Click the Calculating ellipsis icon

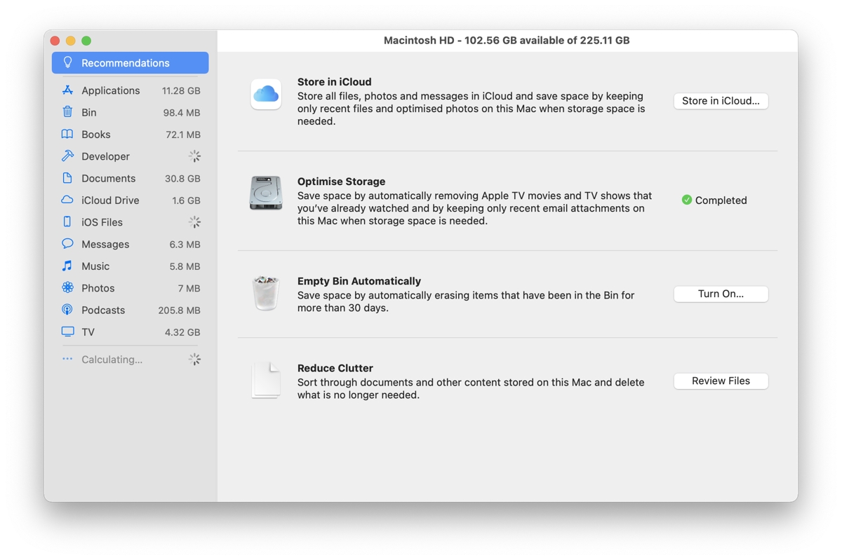click(67, 359)
